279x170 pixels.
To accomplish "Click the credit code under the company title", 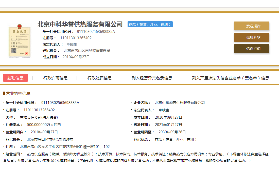I will 96,32.
